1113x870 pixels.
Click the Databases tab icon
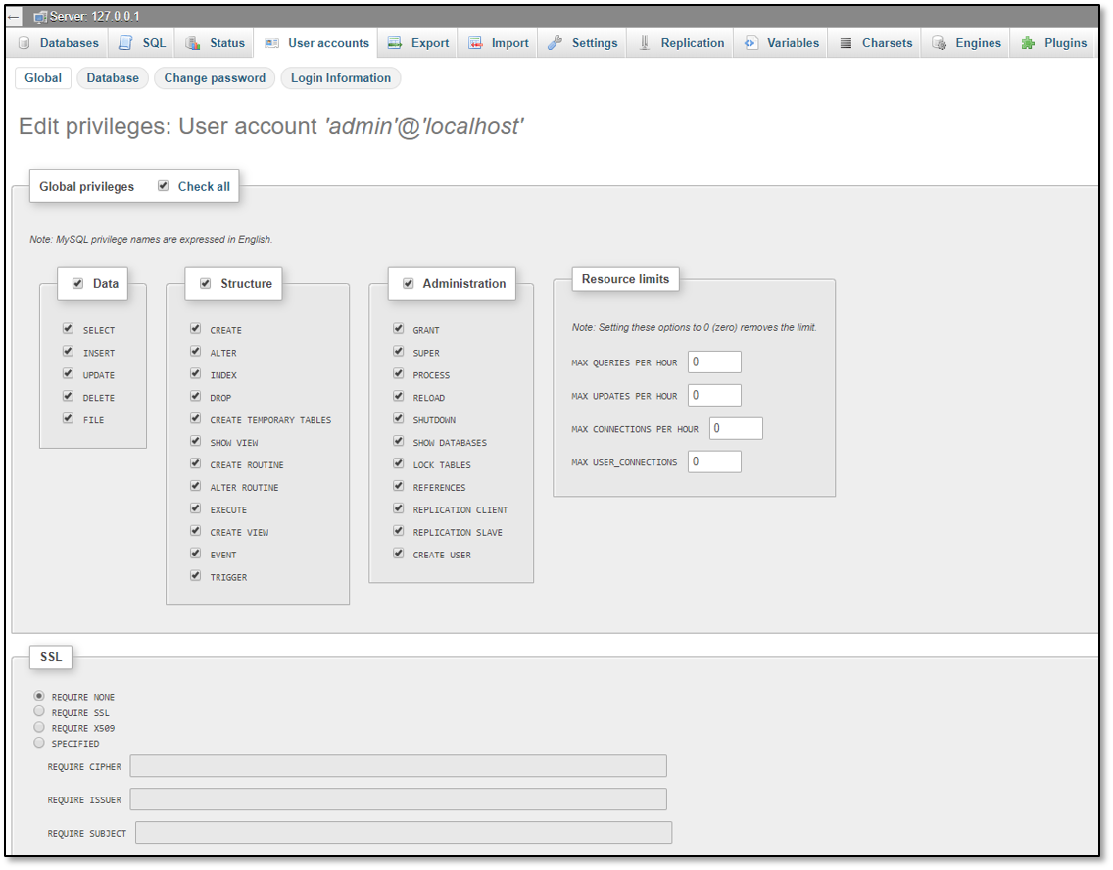point(24,43)
